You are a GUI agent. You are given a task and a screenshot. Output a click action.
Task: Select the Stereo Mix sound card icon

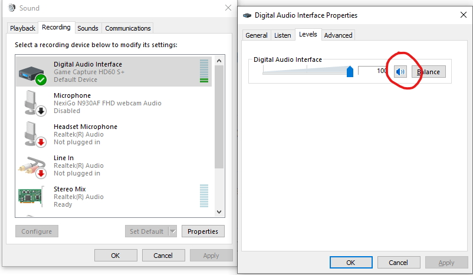pos(31,197)
